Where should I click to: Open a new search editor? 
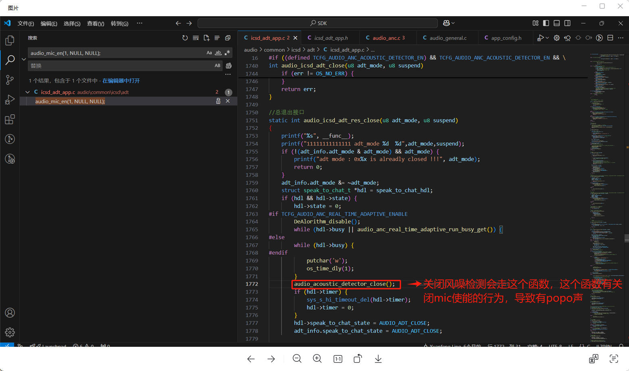click(x=206, y=38)
